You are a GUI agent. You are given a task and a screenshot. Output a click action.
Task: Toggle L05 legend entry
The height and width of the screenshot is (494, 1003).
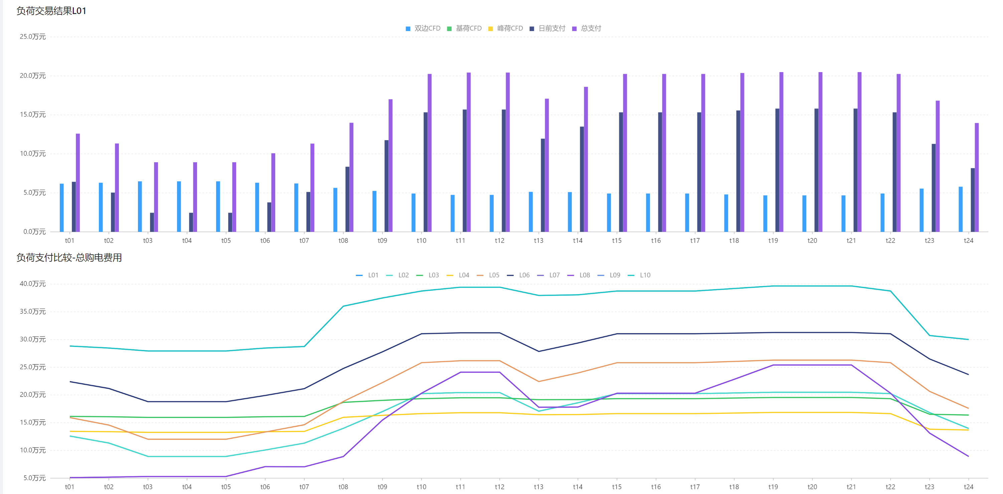488,275
